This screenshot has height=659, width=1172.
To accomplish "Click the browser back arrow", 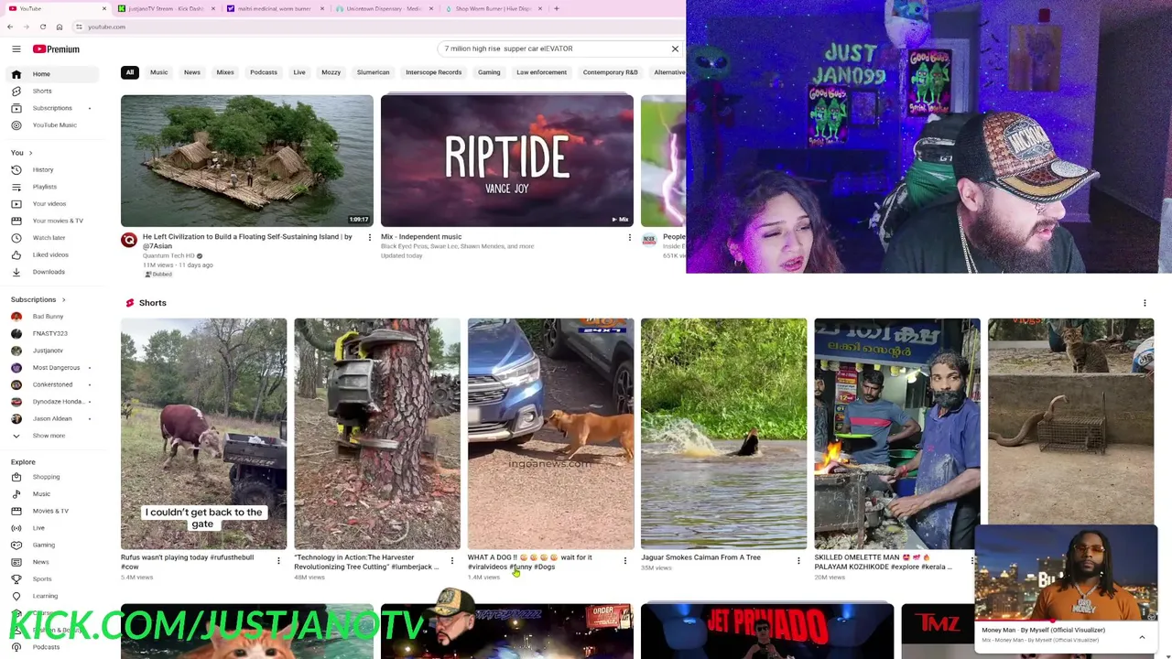I will [x=10, y=27].
